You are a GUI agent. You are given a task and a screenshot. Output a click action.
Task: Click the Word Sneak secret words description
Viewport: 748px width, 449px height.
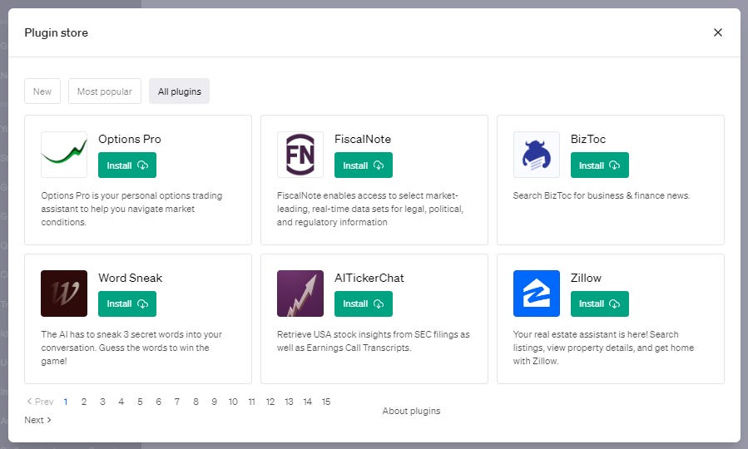131,348
